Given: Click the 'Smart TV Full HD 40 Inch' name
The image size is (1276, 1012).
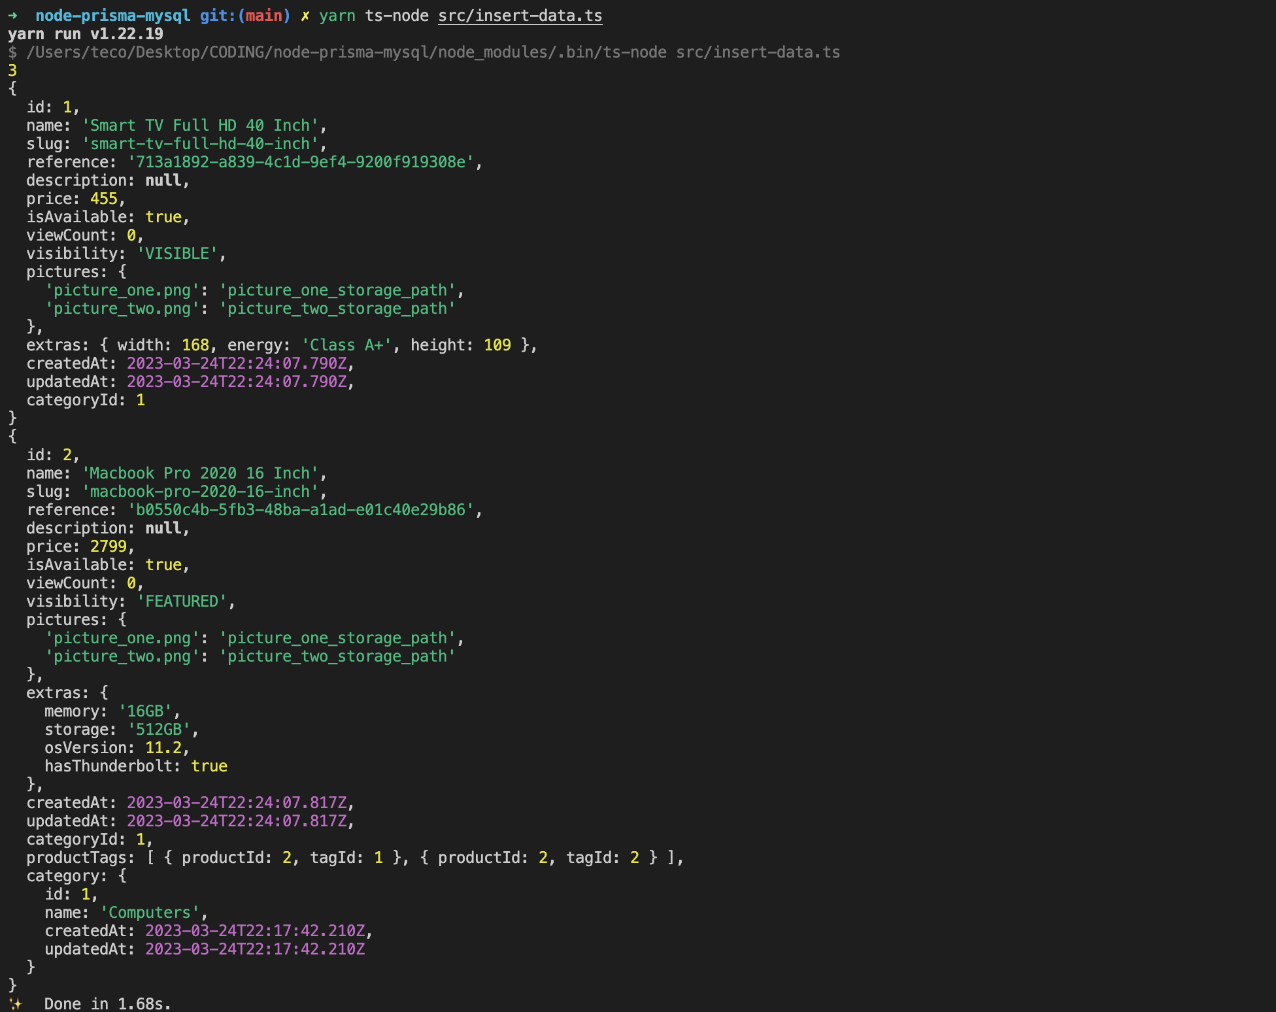Looking at the screenshot, I should (200, 126).
